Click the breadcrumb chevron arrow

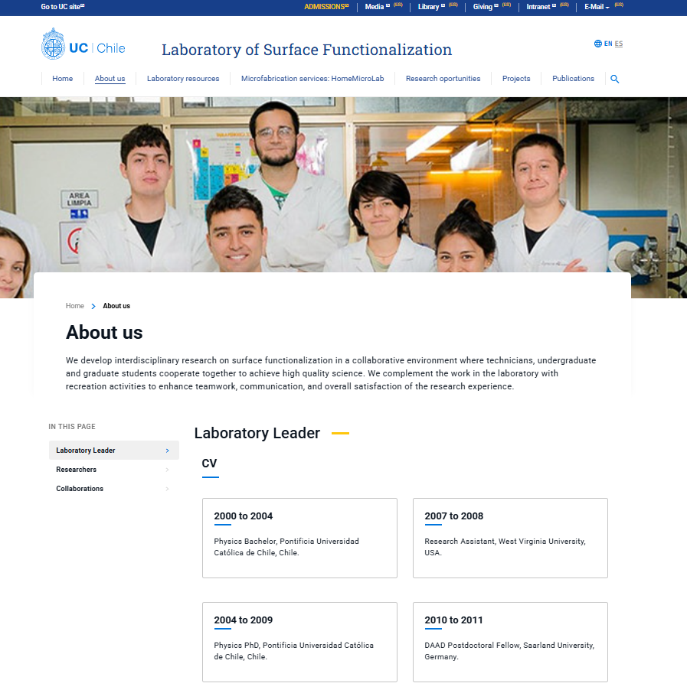click(x=93, y=306)
